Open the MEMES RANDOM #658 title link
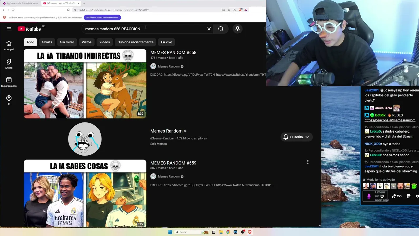Viewport: 419px width, 236px height. pyautogui.click(x=173, y=52)
